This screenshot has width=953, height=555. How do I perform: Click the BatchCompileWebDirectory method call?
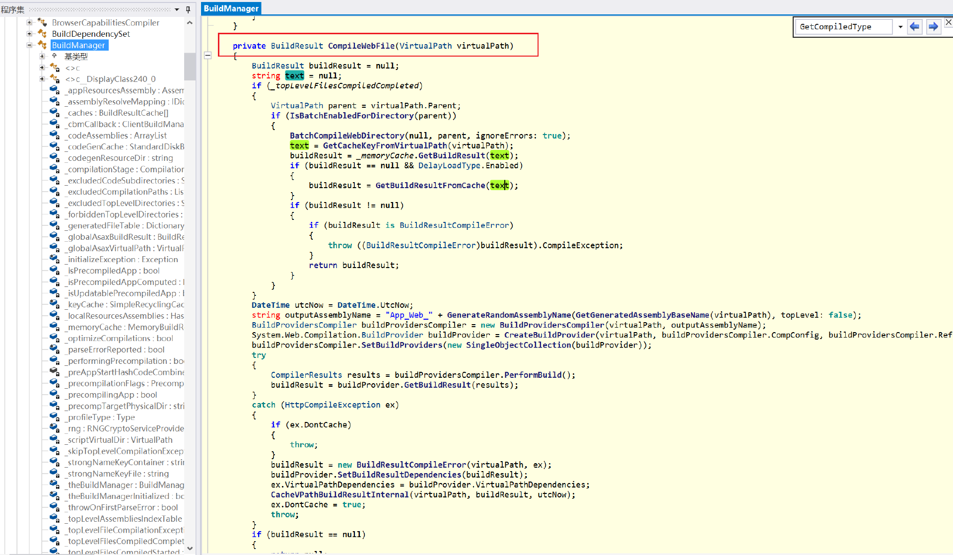[347, 136]
